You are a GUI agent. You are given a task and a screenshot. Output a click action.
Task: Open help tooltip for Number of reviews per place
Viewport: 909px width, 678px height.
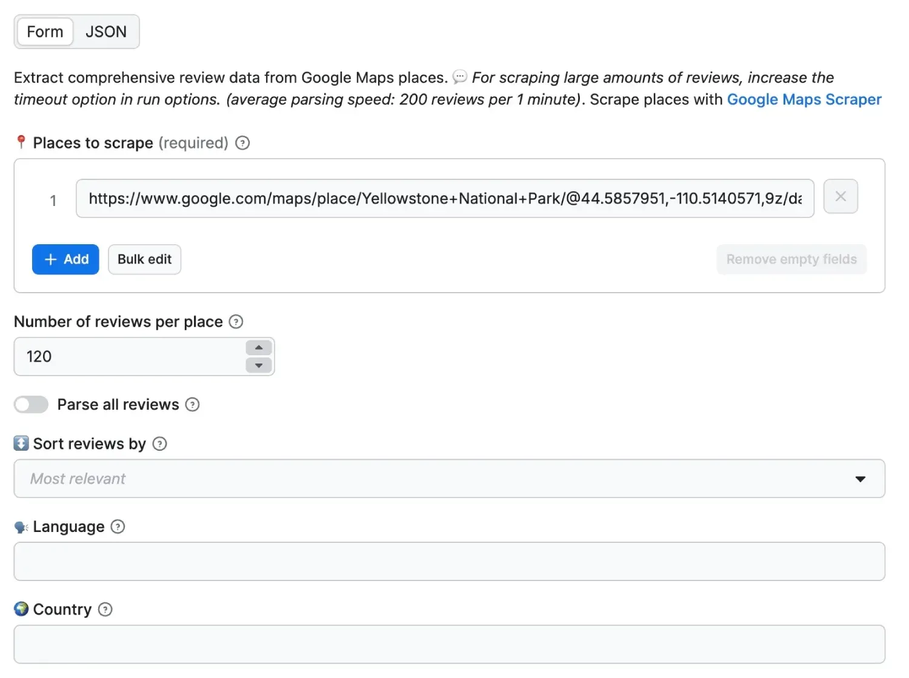(x=236, y=322)
